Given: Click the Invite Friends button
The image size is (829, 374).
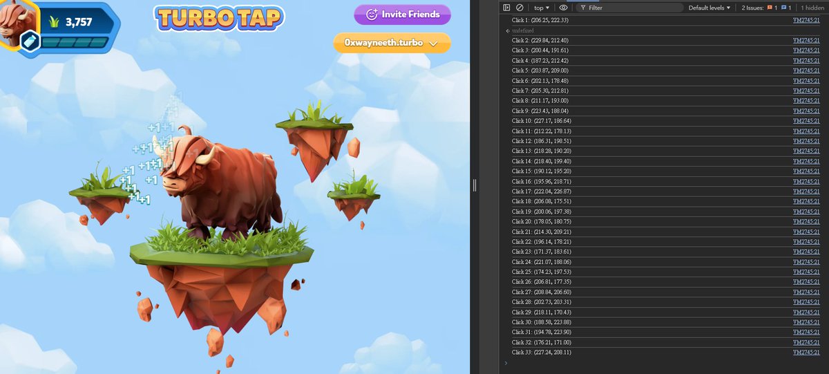Looking at the screenshot, I should [402, 14].
